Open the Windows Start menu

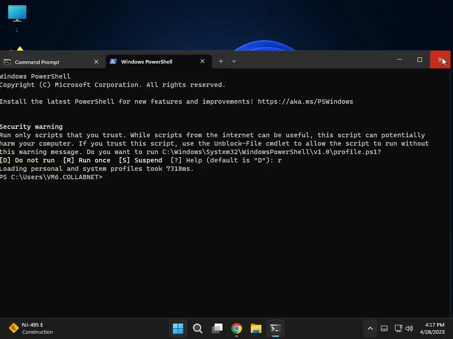178,328
